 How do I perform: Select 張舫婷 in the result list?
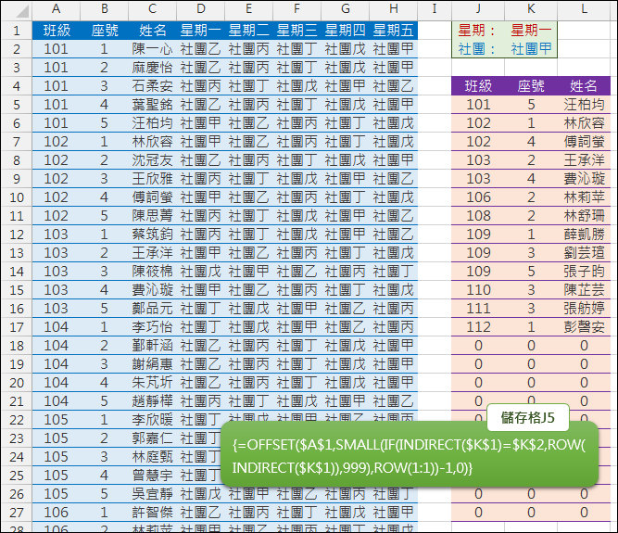[x=584, y=309]
